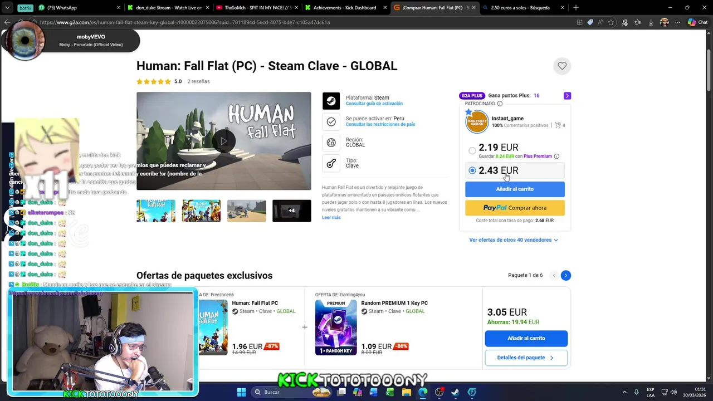Open first Human Fall Flat screenshot thumbnail
This screenshot has width=713, height=401.
pos(156,211)
